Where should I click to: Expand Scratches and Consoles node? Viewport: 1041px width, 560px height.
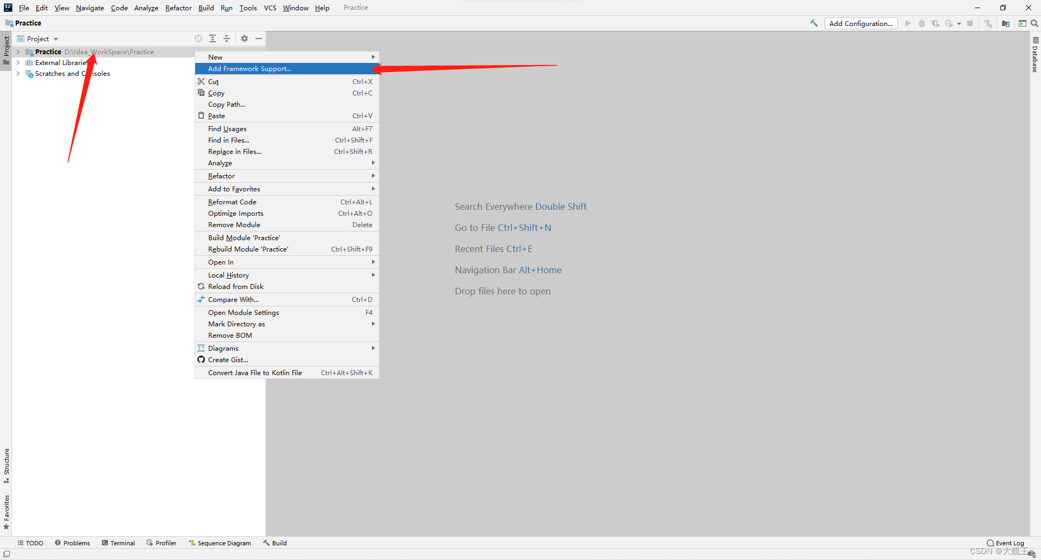[x=18, y=74]
